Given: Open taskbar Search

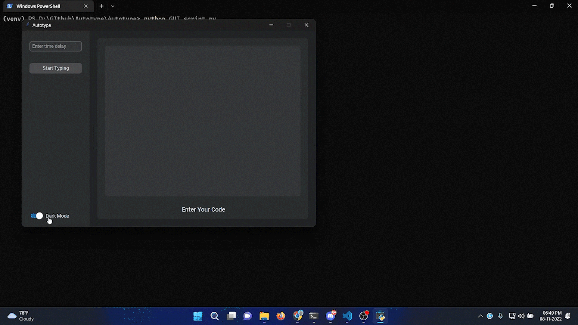Looking at the screenshot, I should tap(214, 316).
